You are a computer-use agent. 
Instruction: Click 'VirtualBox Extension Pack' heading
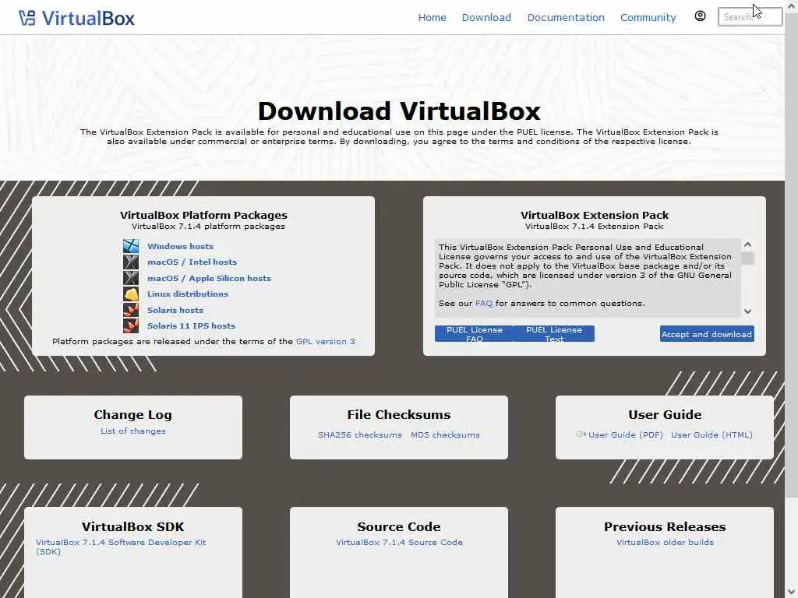click(x=595, y=215)
